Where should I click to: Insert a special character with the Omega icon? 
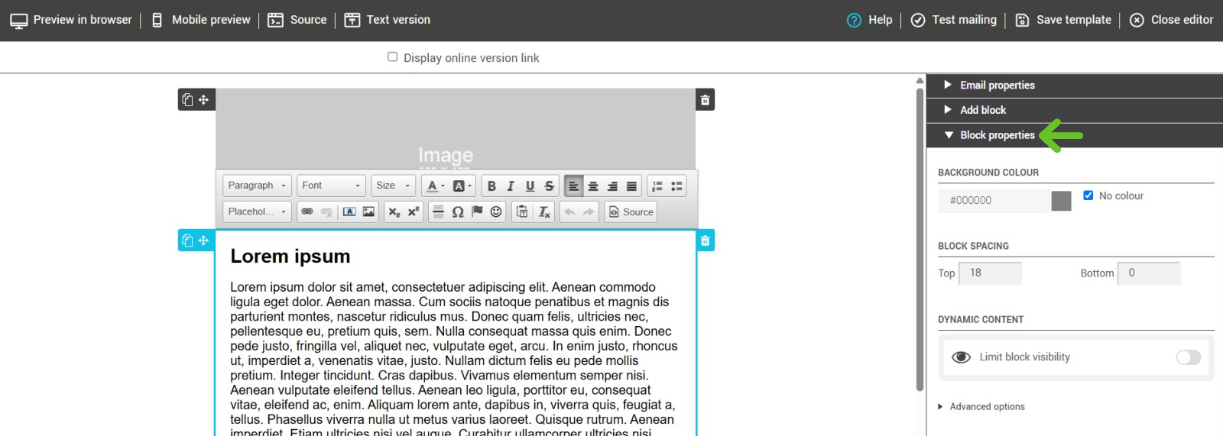click(458, 212)
